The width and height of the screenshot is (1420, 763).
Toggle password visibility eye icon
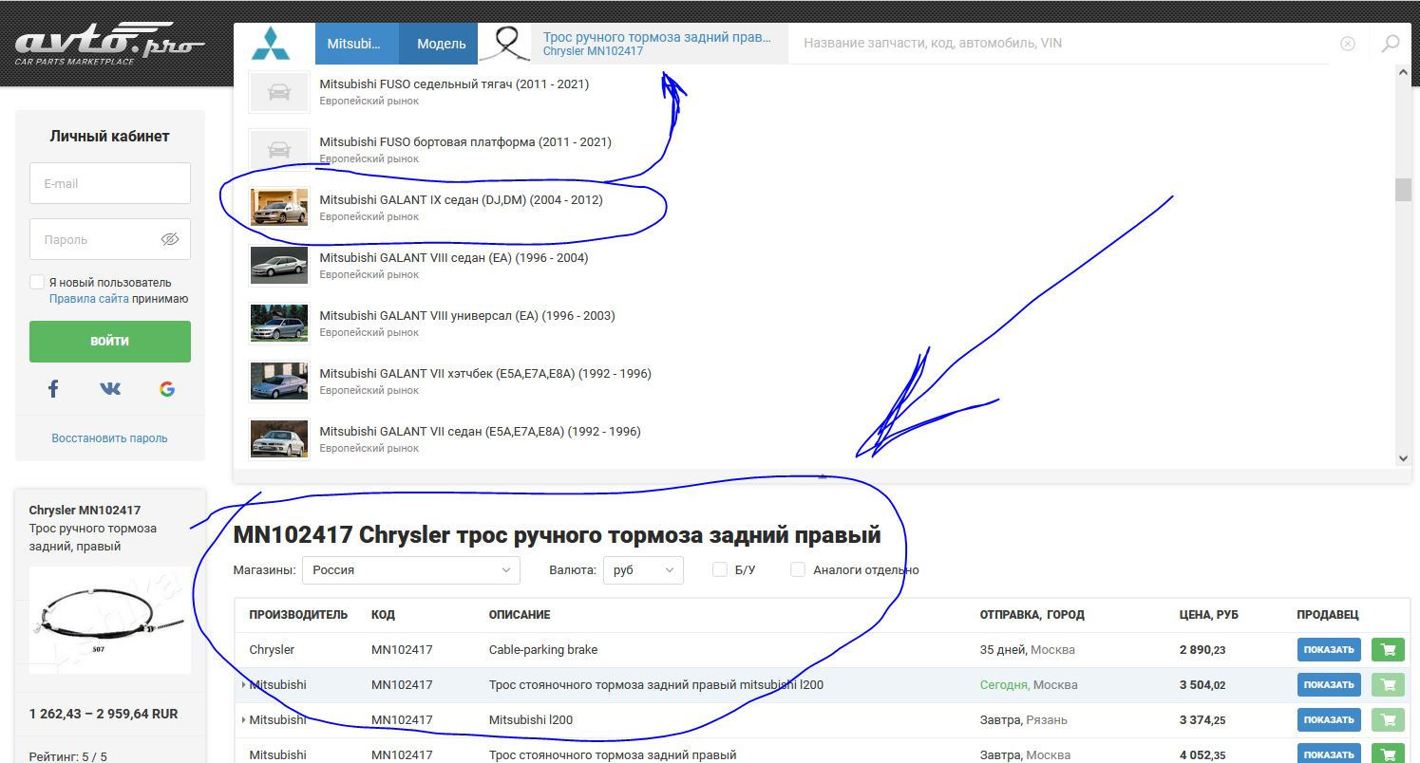[x=170, y=239]
